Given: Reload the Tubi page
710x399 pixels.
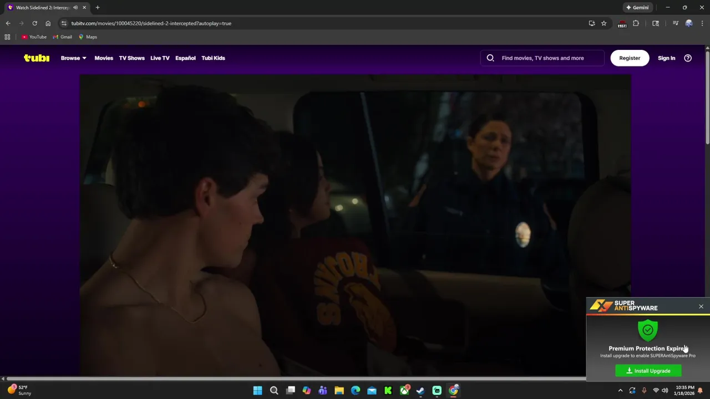Looking at the screenshot, I should click(34, 23).
